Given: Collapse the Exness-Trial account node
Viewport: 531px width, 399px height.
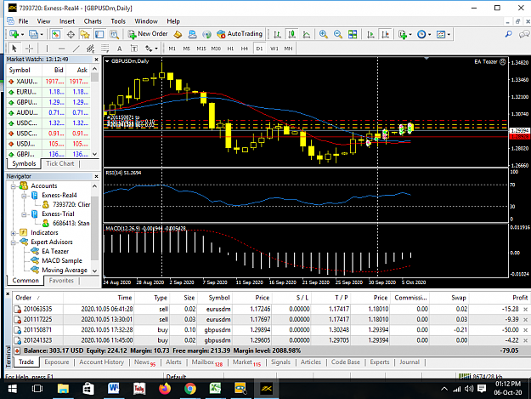Looking at the screenshot, I should (25, 214).
